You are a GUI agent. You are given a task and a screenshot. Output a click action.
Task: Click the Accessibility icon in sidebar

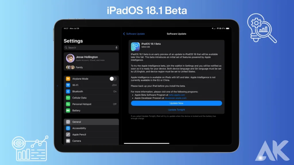[x=68, y=128]
